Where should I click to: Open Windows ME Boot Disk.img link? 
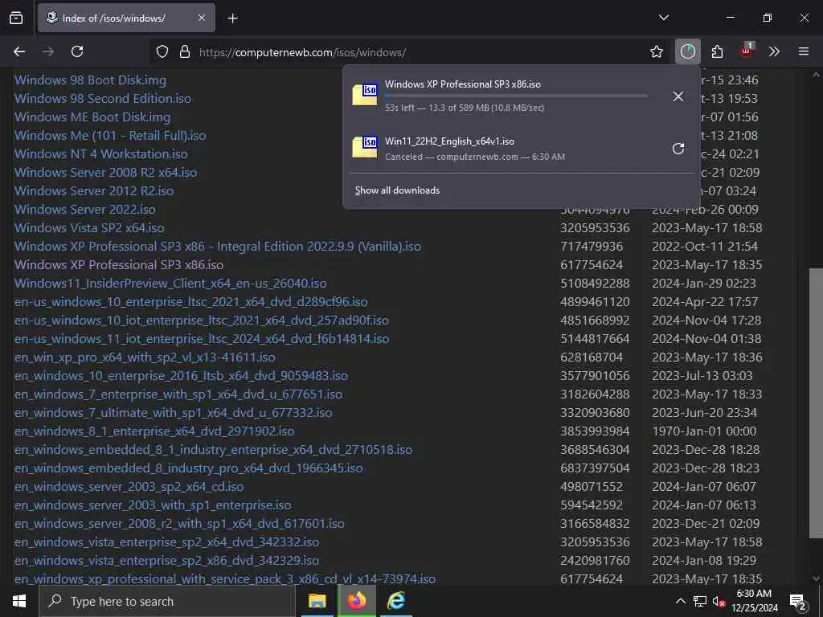92,117
